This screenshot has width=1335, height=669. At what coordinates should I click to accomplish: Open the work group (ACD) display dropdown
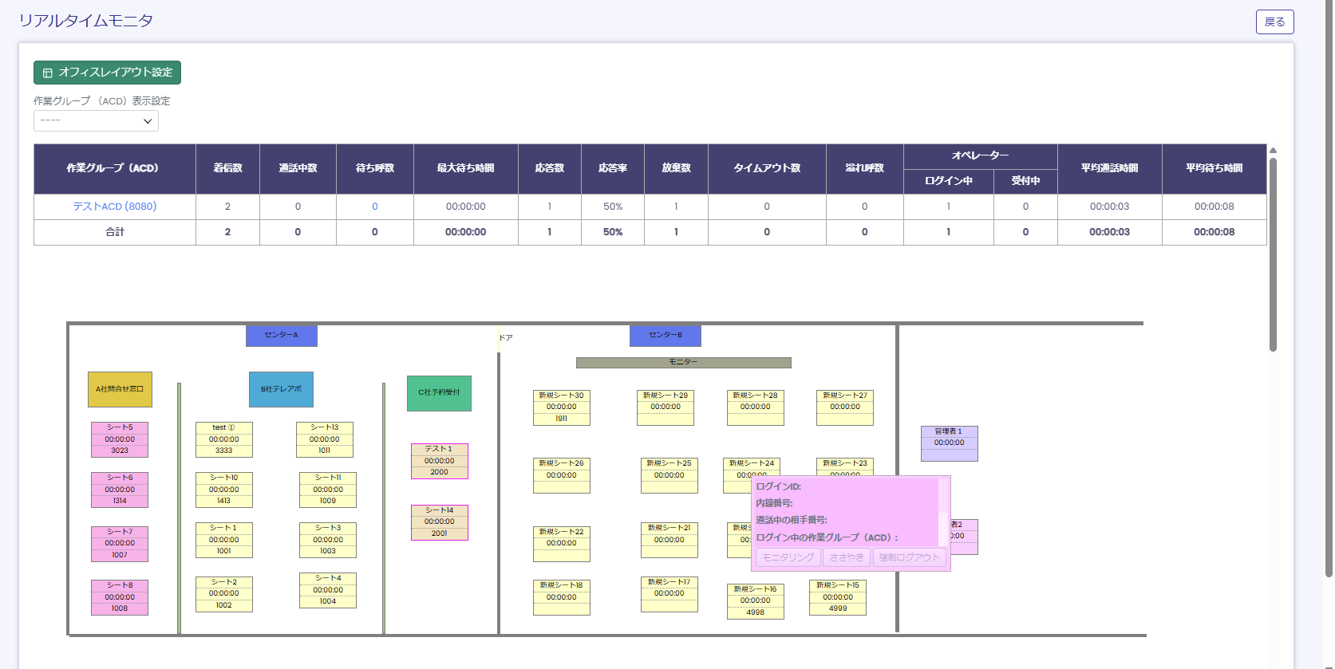(96, 121)
